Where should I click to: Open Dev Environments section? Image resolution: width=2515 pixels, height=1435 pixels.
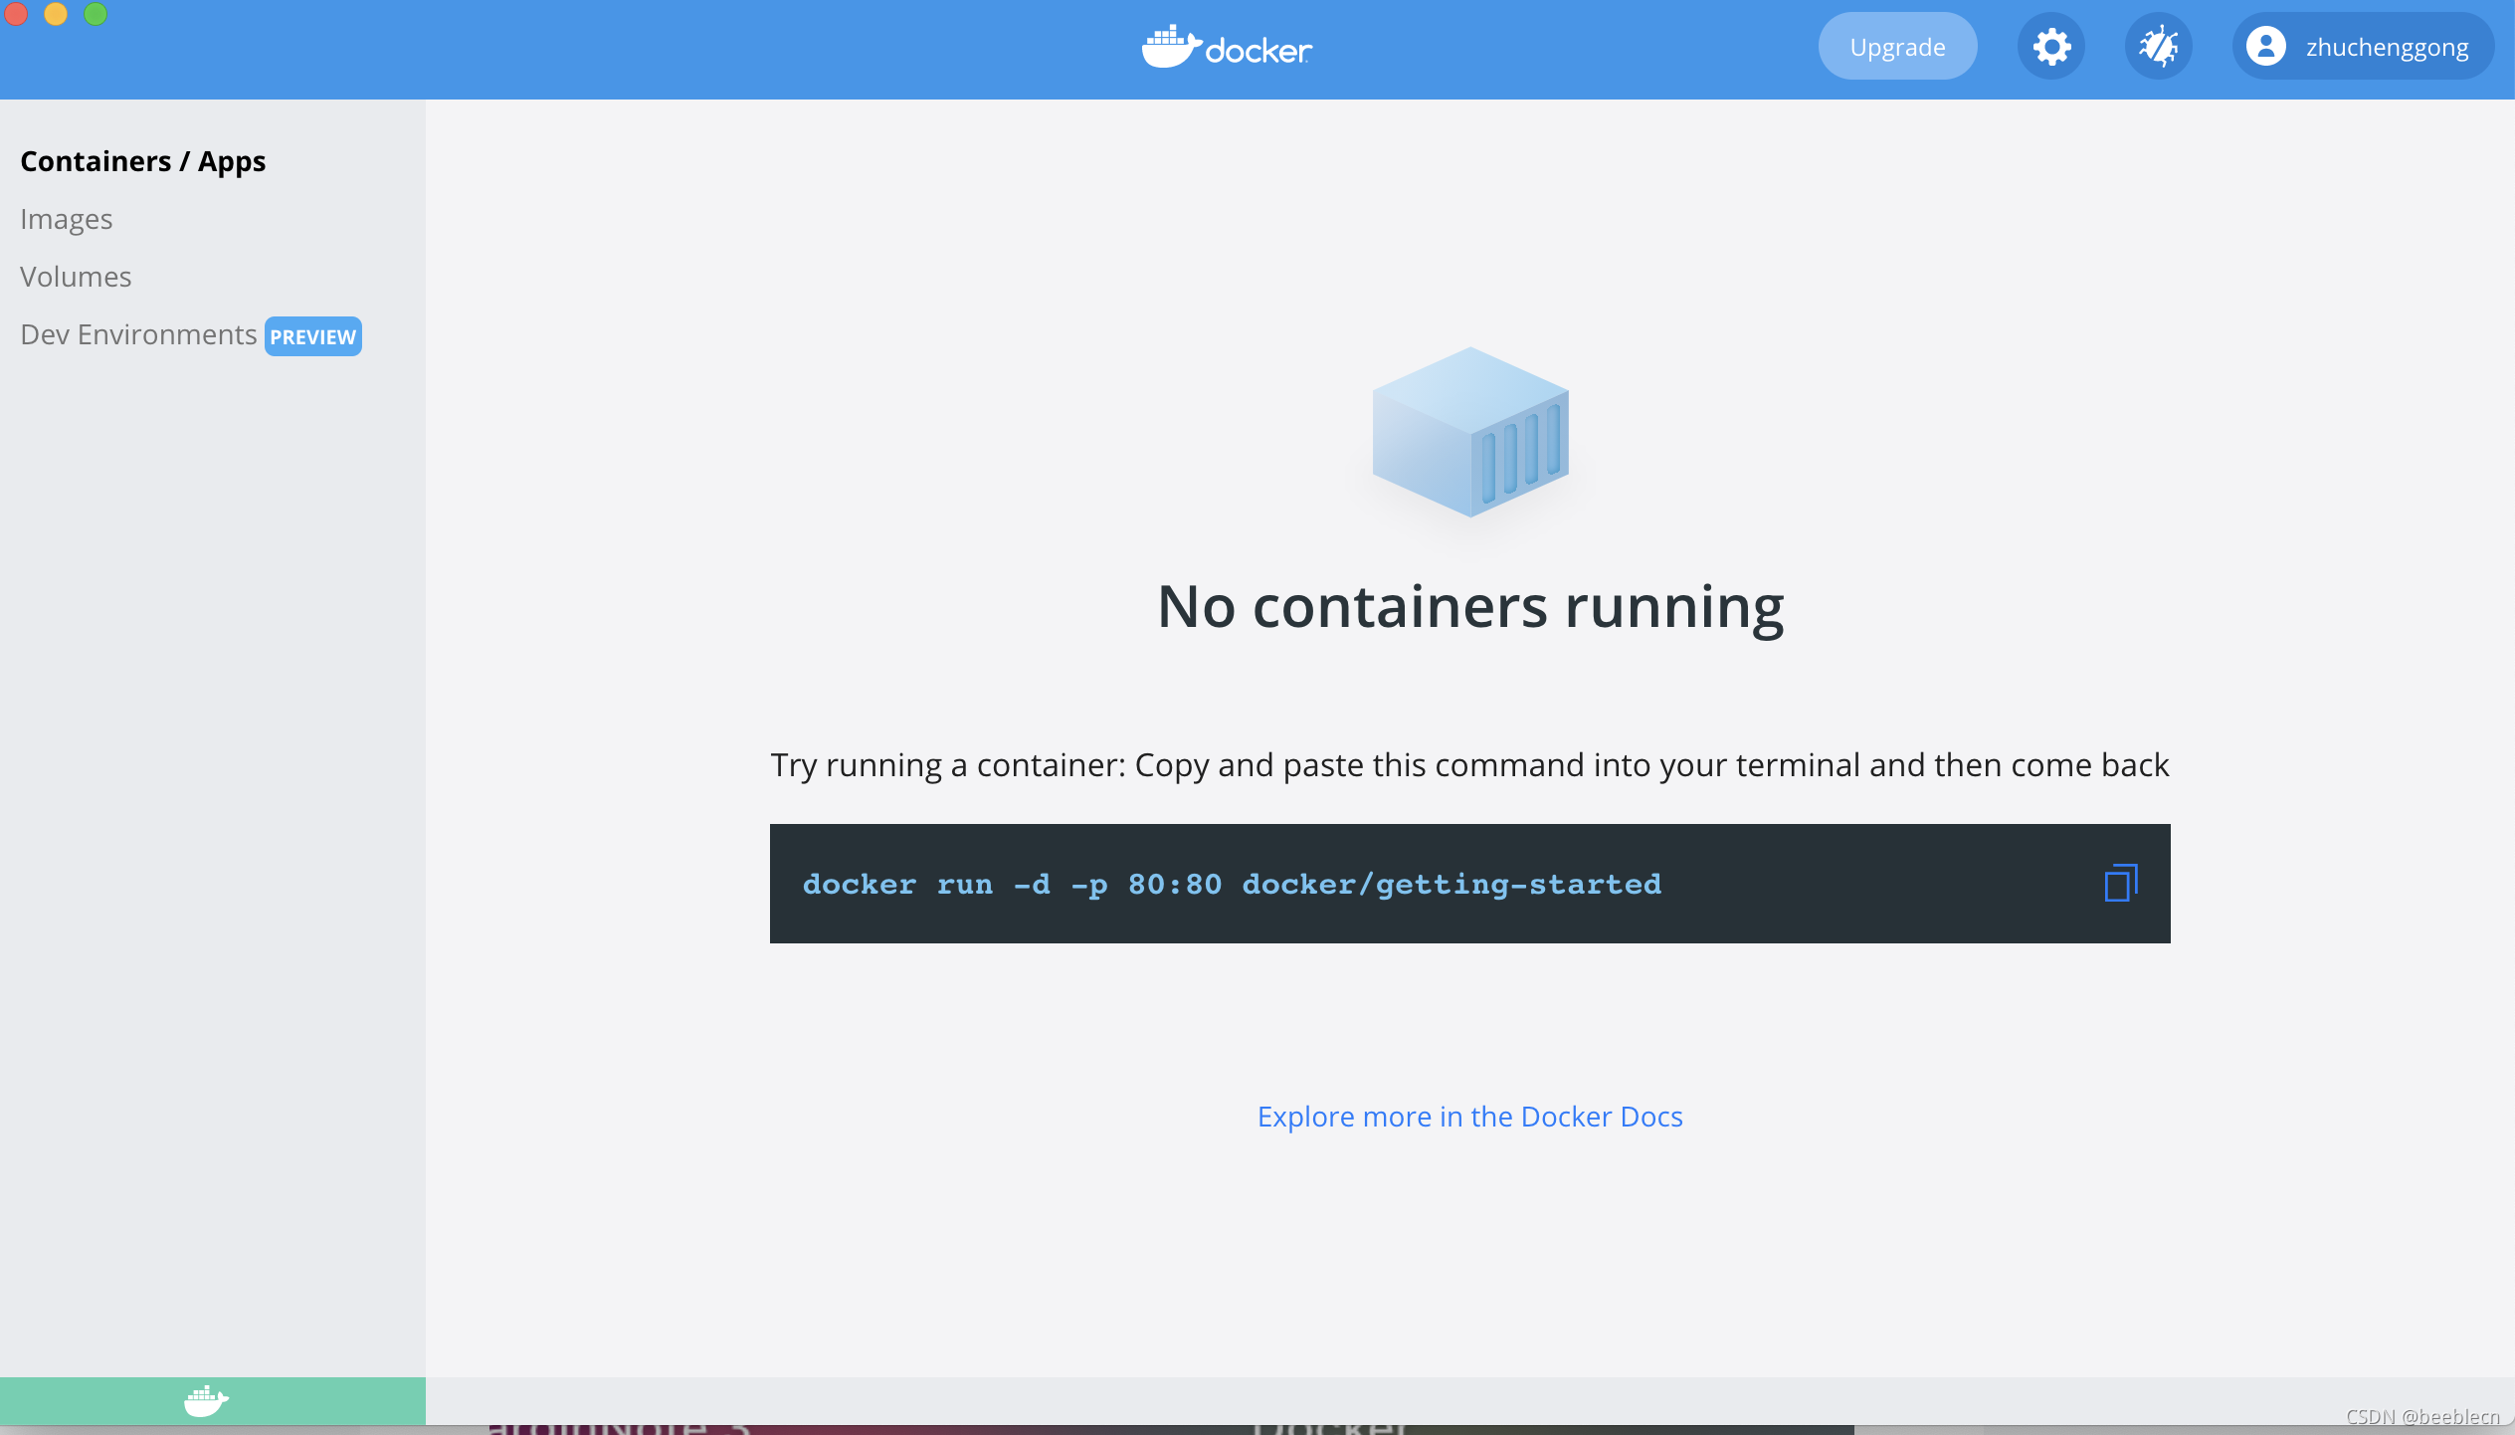pos(138,334)
